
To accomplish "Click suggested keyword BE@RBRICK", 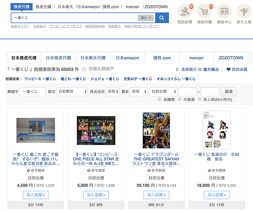I will click(x=95, y=26).
